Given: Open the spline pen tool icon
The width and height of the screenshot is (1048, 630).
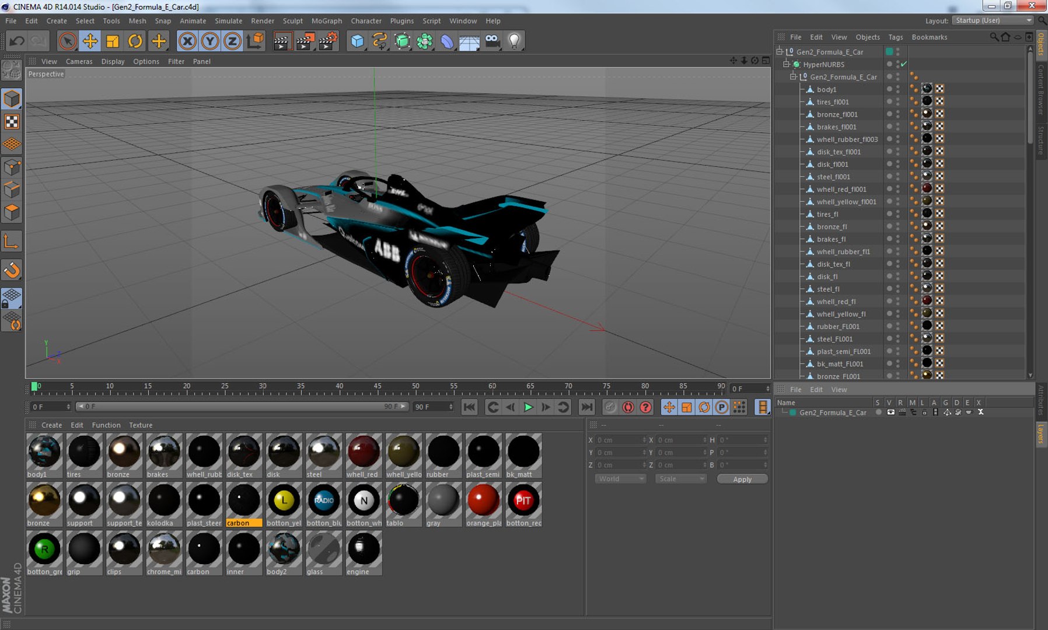Looking at the screenshot, I should (379, 41).
